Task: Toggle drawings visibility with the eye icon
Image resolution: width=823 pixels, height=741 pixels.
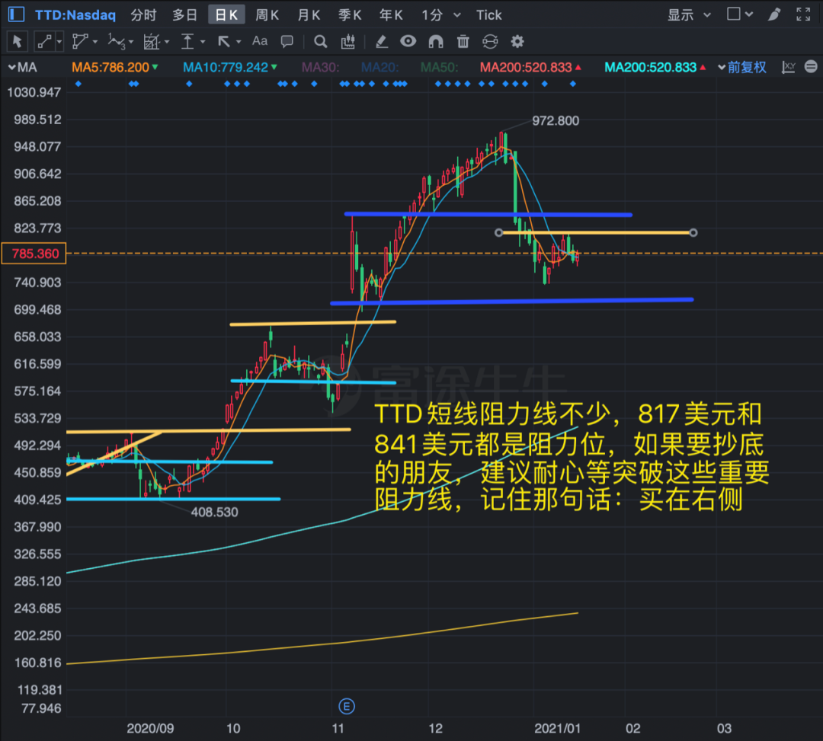Action: coord(408,41)
